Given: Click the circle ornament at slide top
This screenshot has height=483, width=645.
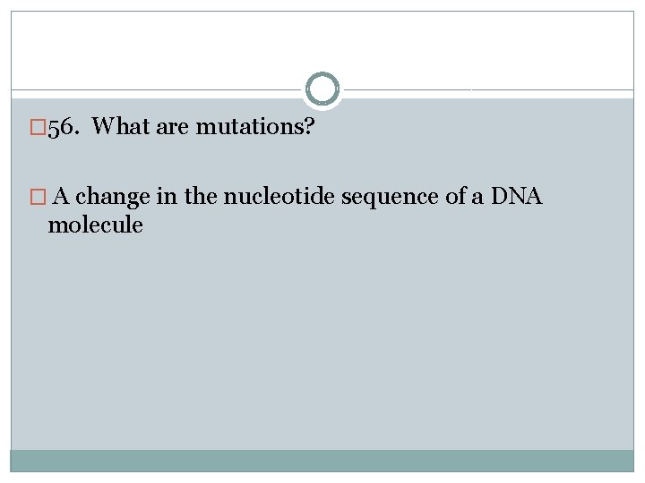Looking at the screenshot, I should [322, 89].
